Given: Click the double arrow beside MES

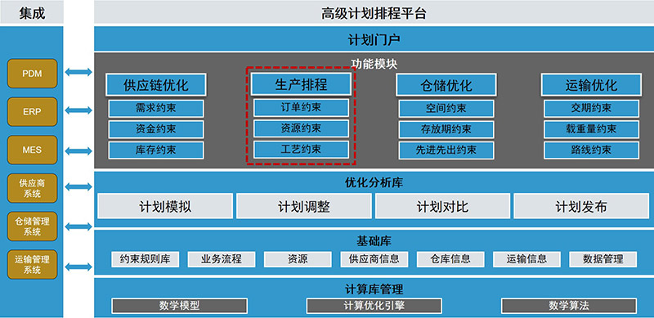Looking at the screenshot, I should point(78,150).
